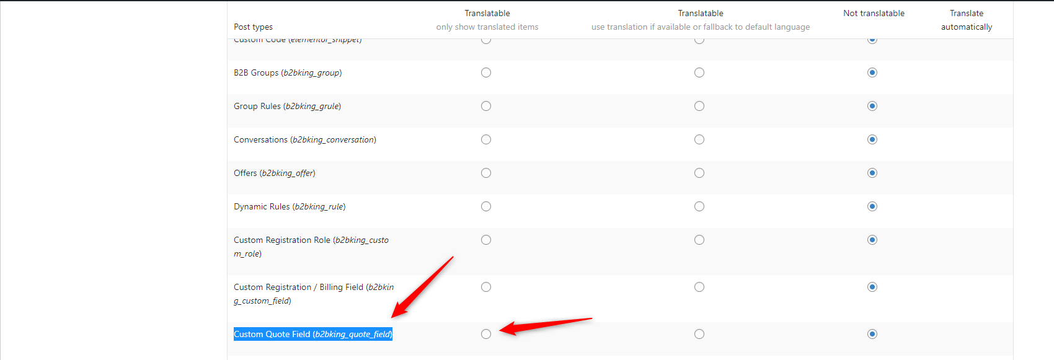Set Dynamic Rules to only show translated items
Image resolution: width=1054 pixels, height=360 pixels.
pos(486,206)
